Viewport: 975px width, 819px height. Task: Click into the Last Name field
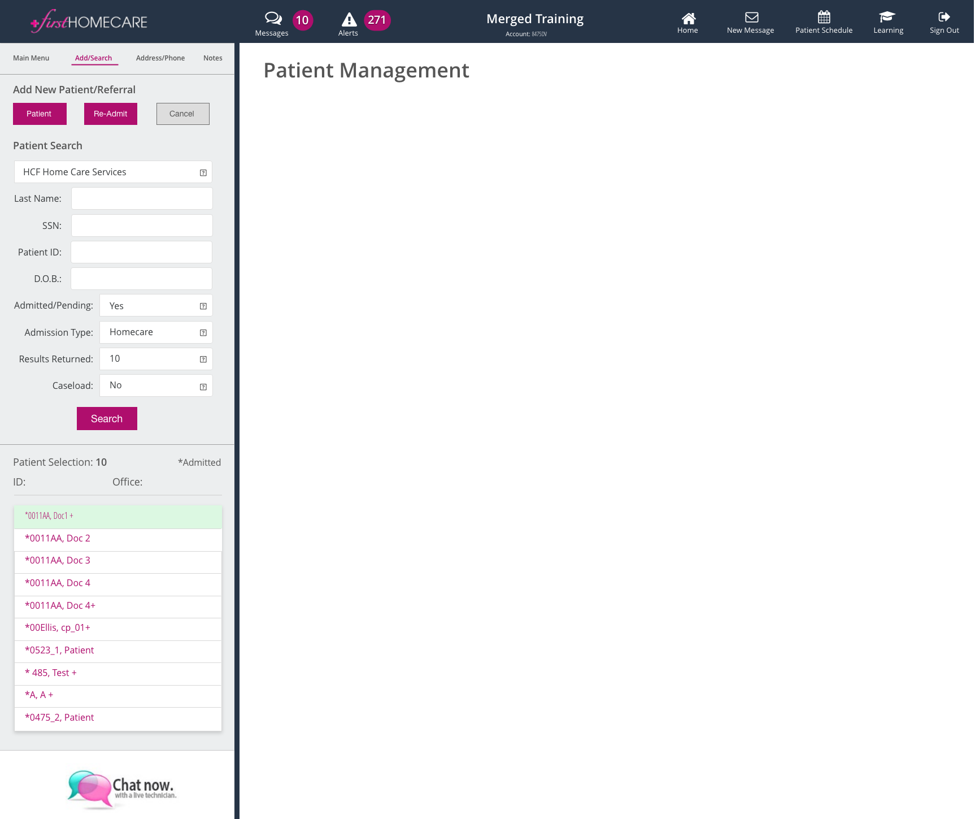[x=142, y=198]
